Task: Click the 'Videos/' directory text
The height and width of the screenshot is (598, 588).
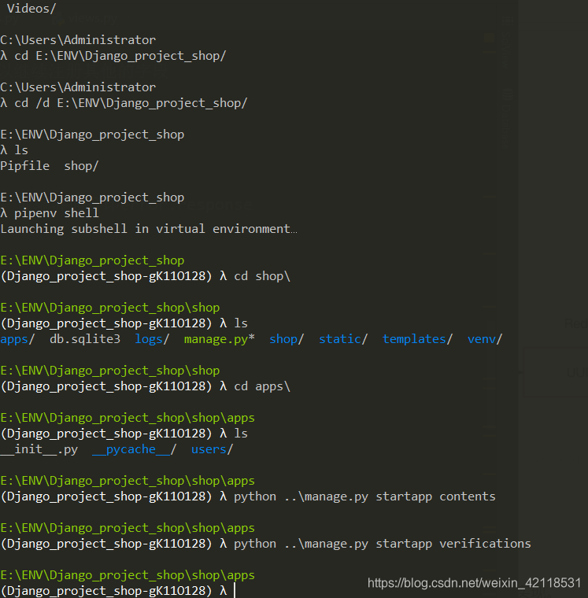Action: (x=31, y=9)
